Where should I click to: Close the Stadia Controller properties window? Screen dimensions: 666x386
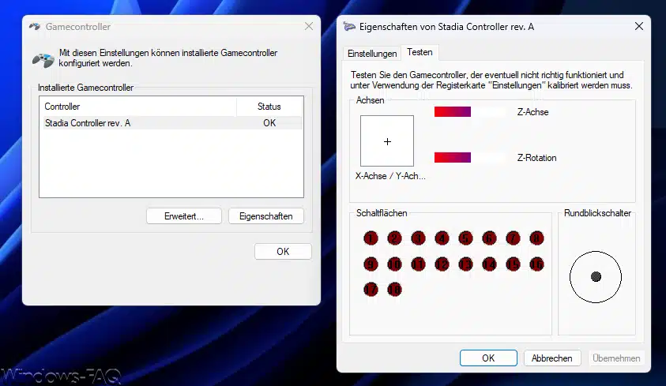point(639,26)
